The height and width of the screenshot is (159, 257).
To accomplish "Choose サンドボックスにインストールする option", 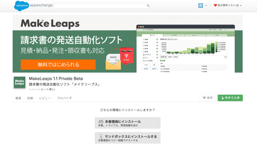I will (x=127, y=138).
